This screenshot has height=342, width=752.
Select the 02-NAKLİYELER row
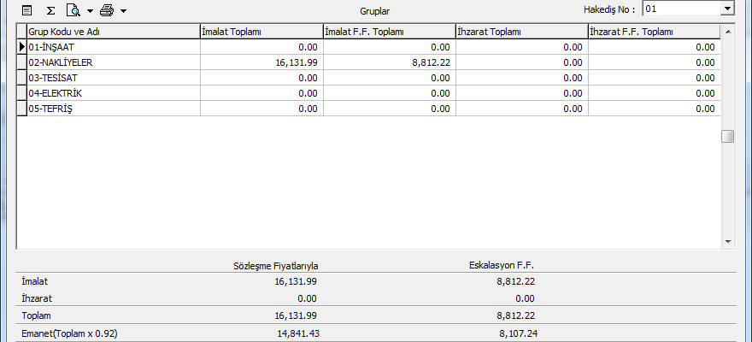coord(113,62)
